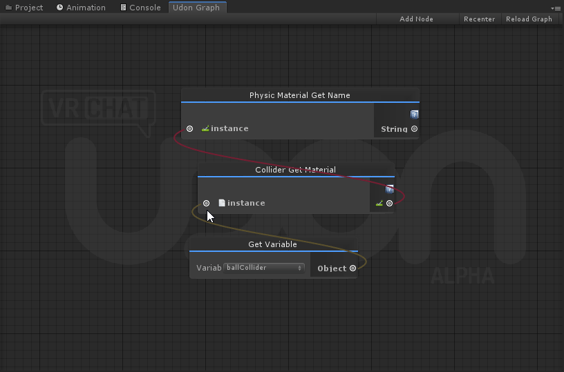Screen dimensions: 564x372
Task: Click the document icon beside instance on Collider Get Material
Action: (x=222, y=203)
